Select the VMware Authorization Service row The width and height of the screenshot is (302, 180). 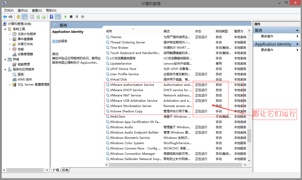tap(176, 85)
